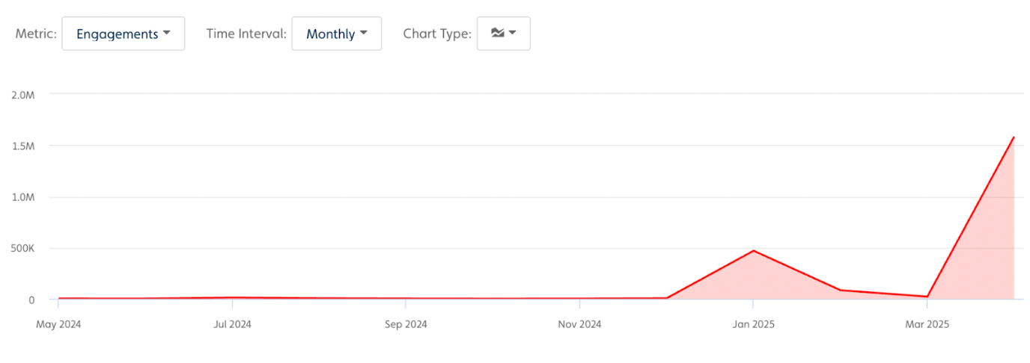The width and height of the screenshot is (1030, 363).
Task: Open the Monthly time interval dropdown
Action: (337, 34)
